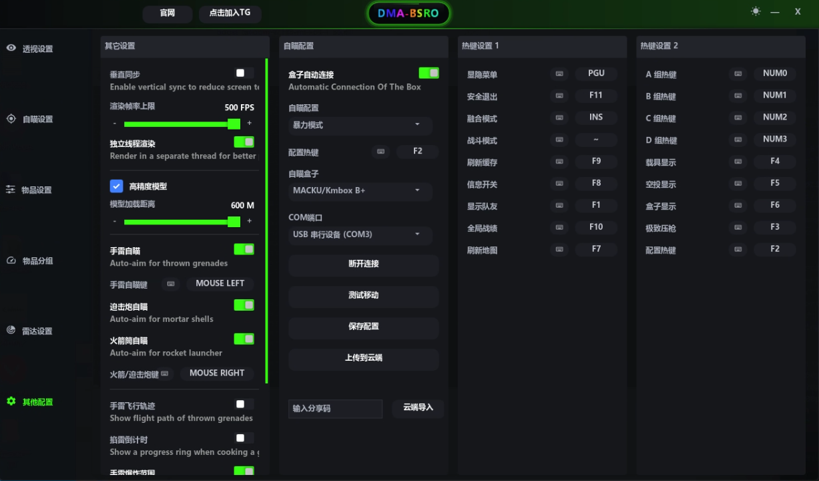819x481 pixels.
Task: Click the PGU hotkey for 显隐菜单
Action: [x=596, y=73]
